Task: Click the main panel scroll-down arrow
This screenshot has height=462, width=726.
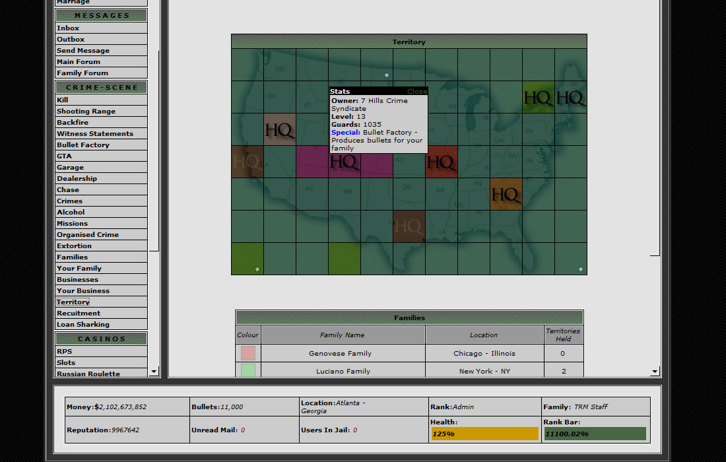Action: coord(655,372)
